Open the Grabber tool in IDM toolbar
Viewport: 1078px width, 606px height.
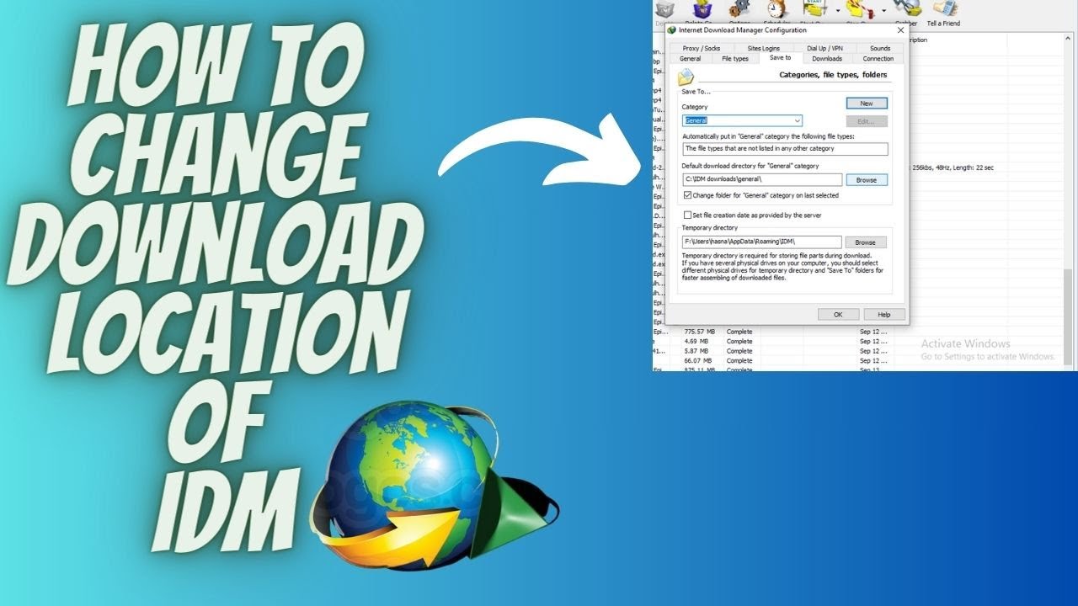click(x=905, y=9)
